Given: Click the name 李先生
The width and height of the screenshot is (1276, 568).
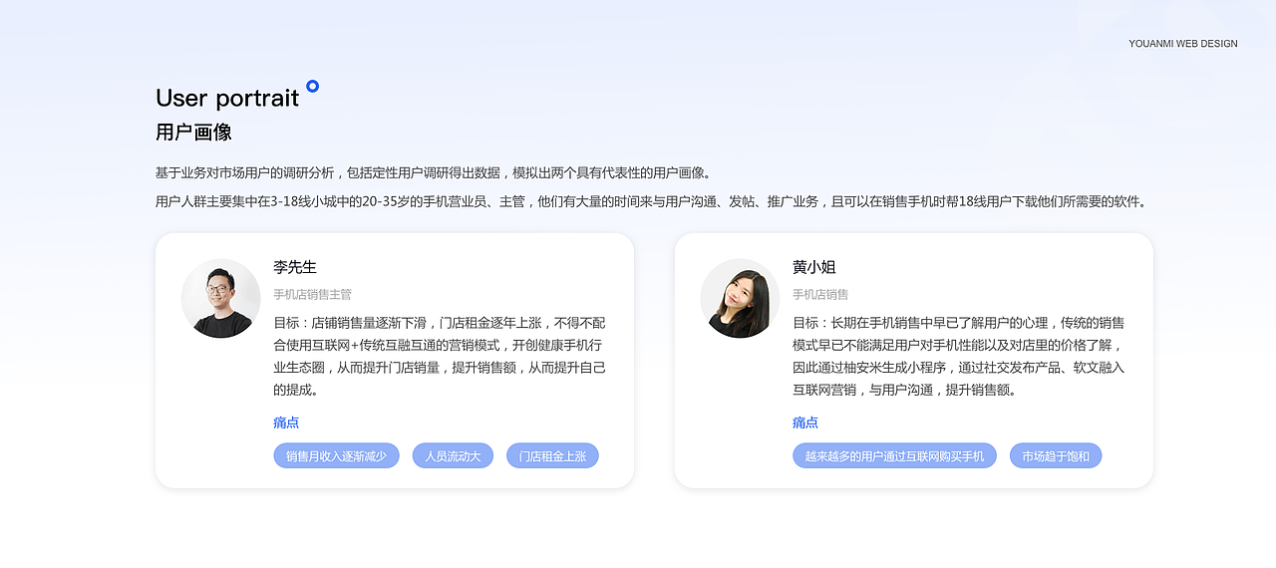Looking at the screenshot, I should [x=295, y=267].
